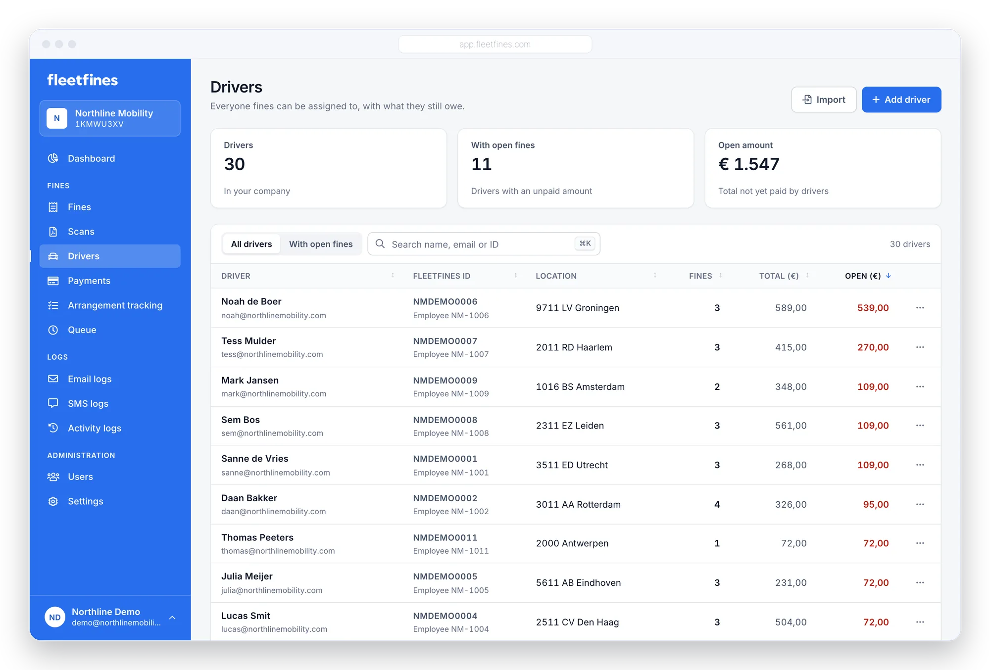The image size is (990, 670).
Task: Click the name Sanne de Vries
Action: [255, 459]
